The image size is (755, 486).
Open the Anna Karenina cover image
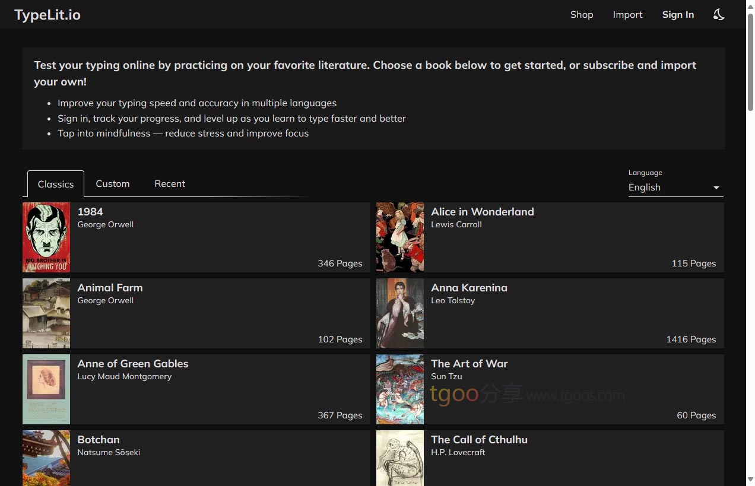click(x=400, y=313)
